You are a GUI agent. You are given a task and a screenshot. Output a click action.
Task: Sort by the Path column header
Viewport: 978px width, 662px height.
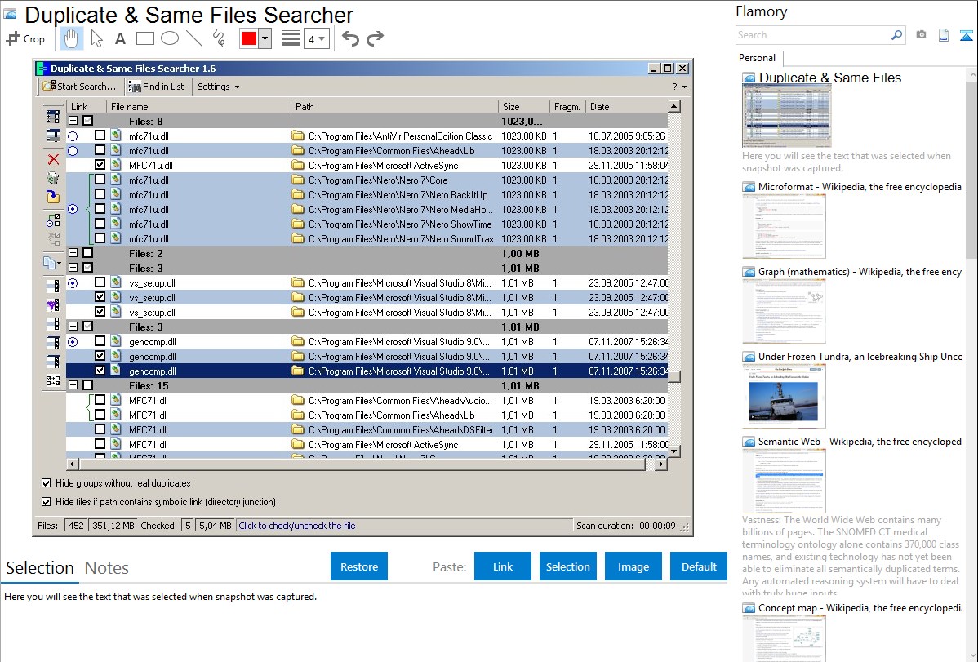pyautogui.click(x=394, y=107)
